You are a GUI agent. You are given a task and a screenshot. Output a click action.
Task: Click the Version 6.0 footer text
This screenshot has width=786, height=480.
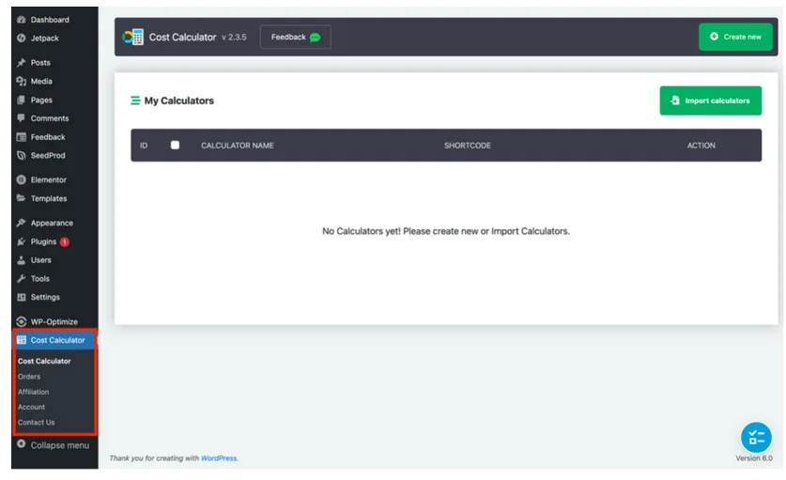tap(753, 458)
